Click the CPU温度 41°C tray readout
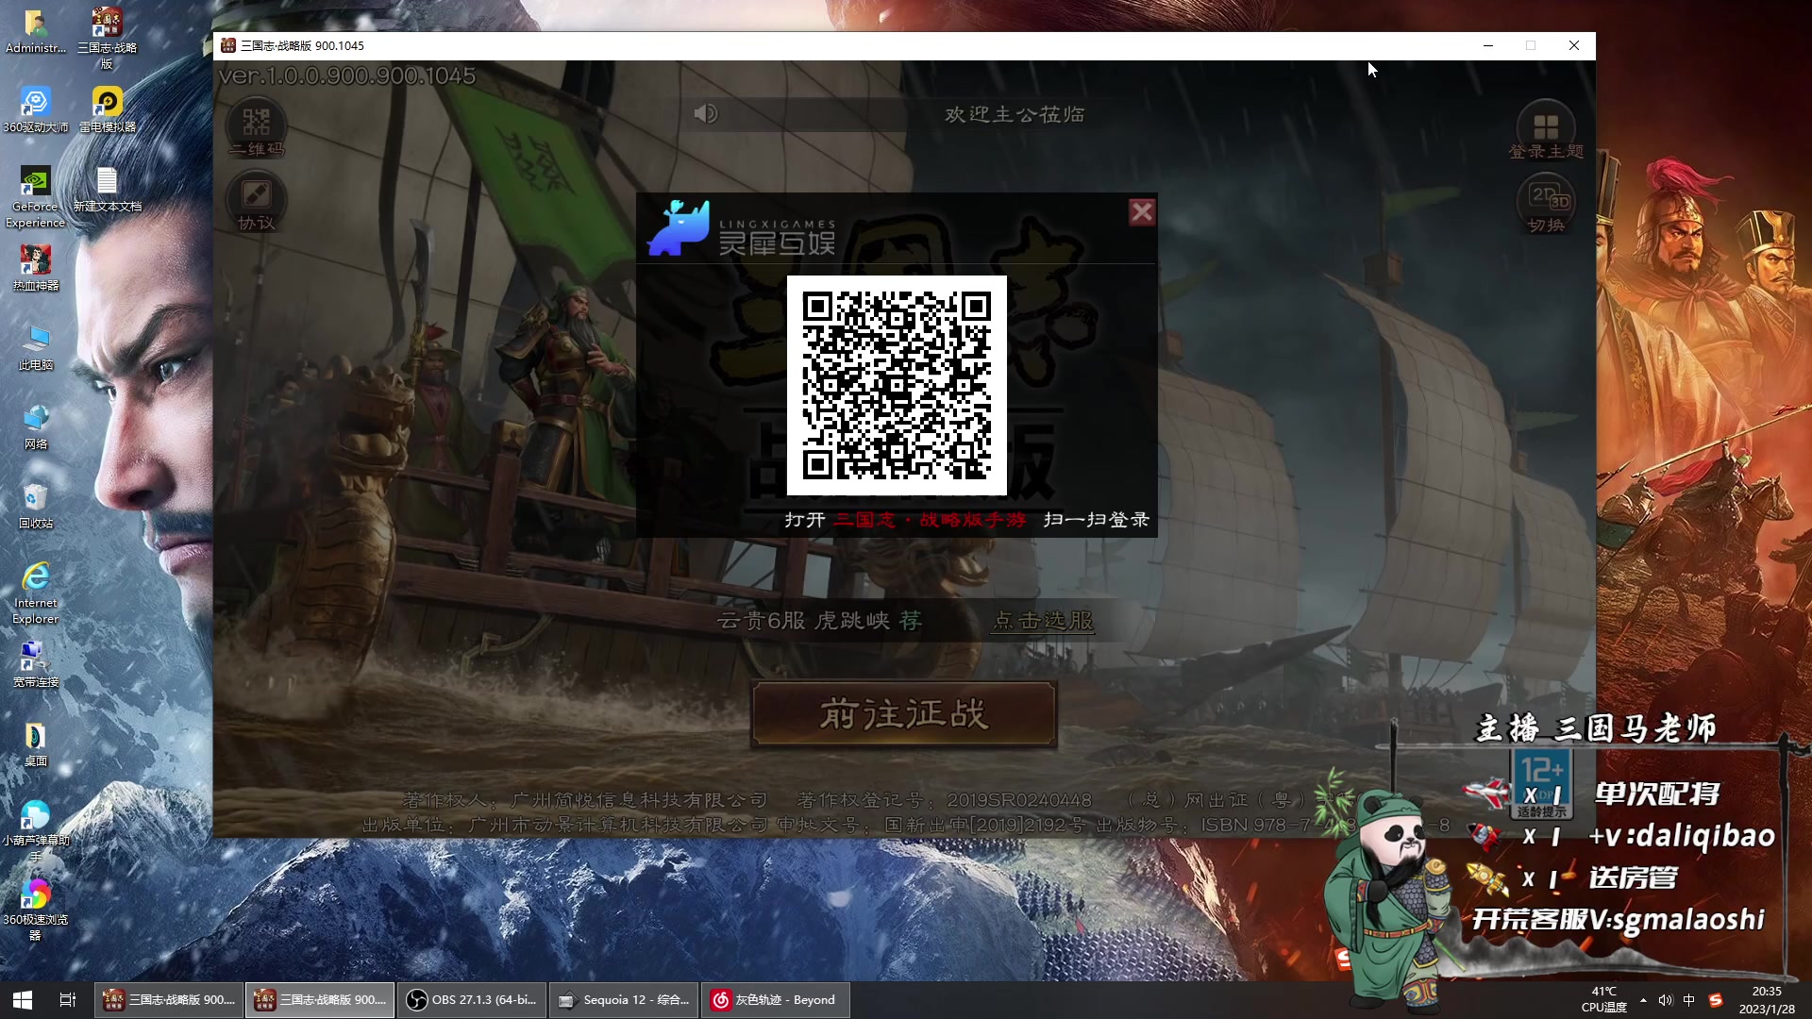Screen dimensions: 1812x1019 click(x=1604, y=1000)
